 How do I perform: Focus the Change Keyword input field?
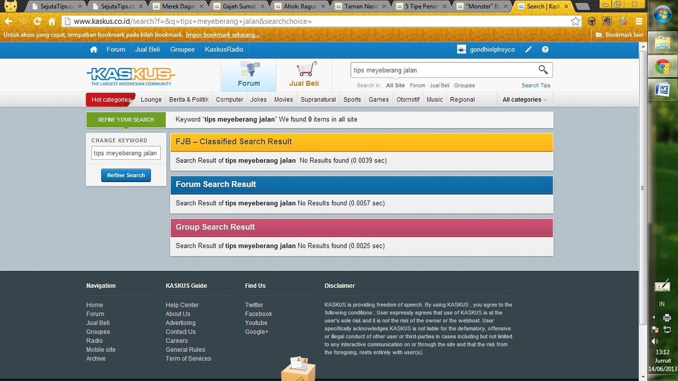(126, 153)
